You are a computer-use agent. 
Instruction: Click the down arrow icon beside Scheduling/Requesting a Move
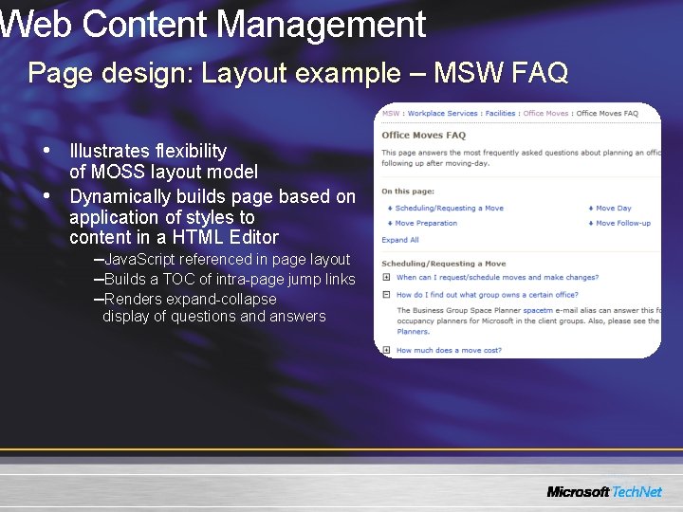[x=390, y=209]
